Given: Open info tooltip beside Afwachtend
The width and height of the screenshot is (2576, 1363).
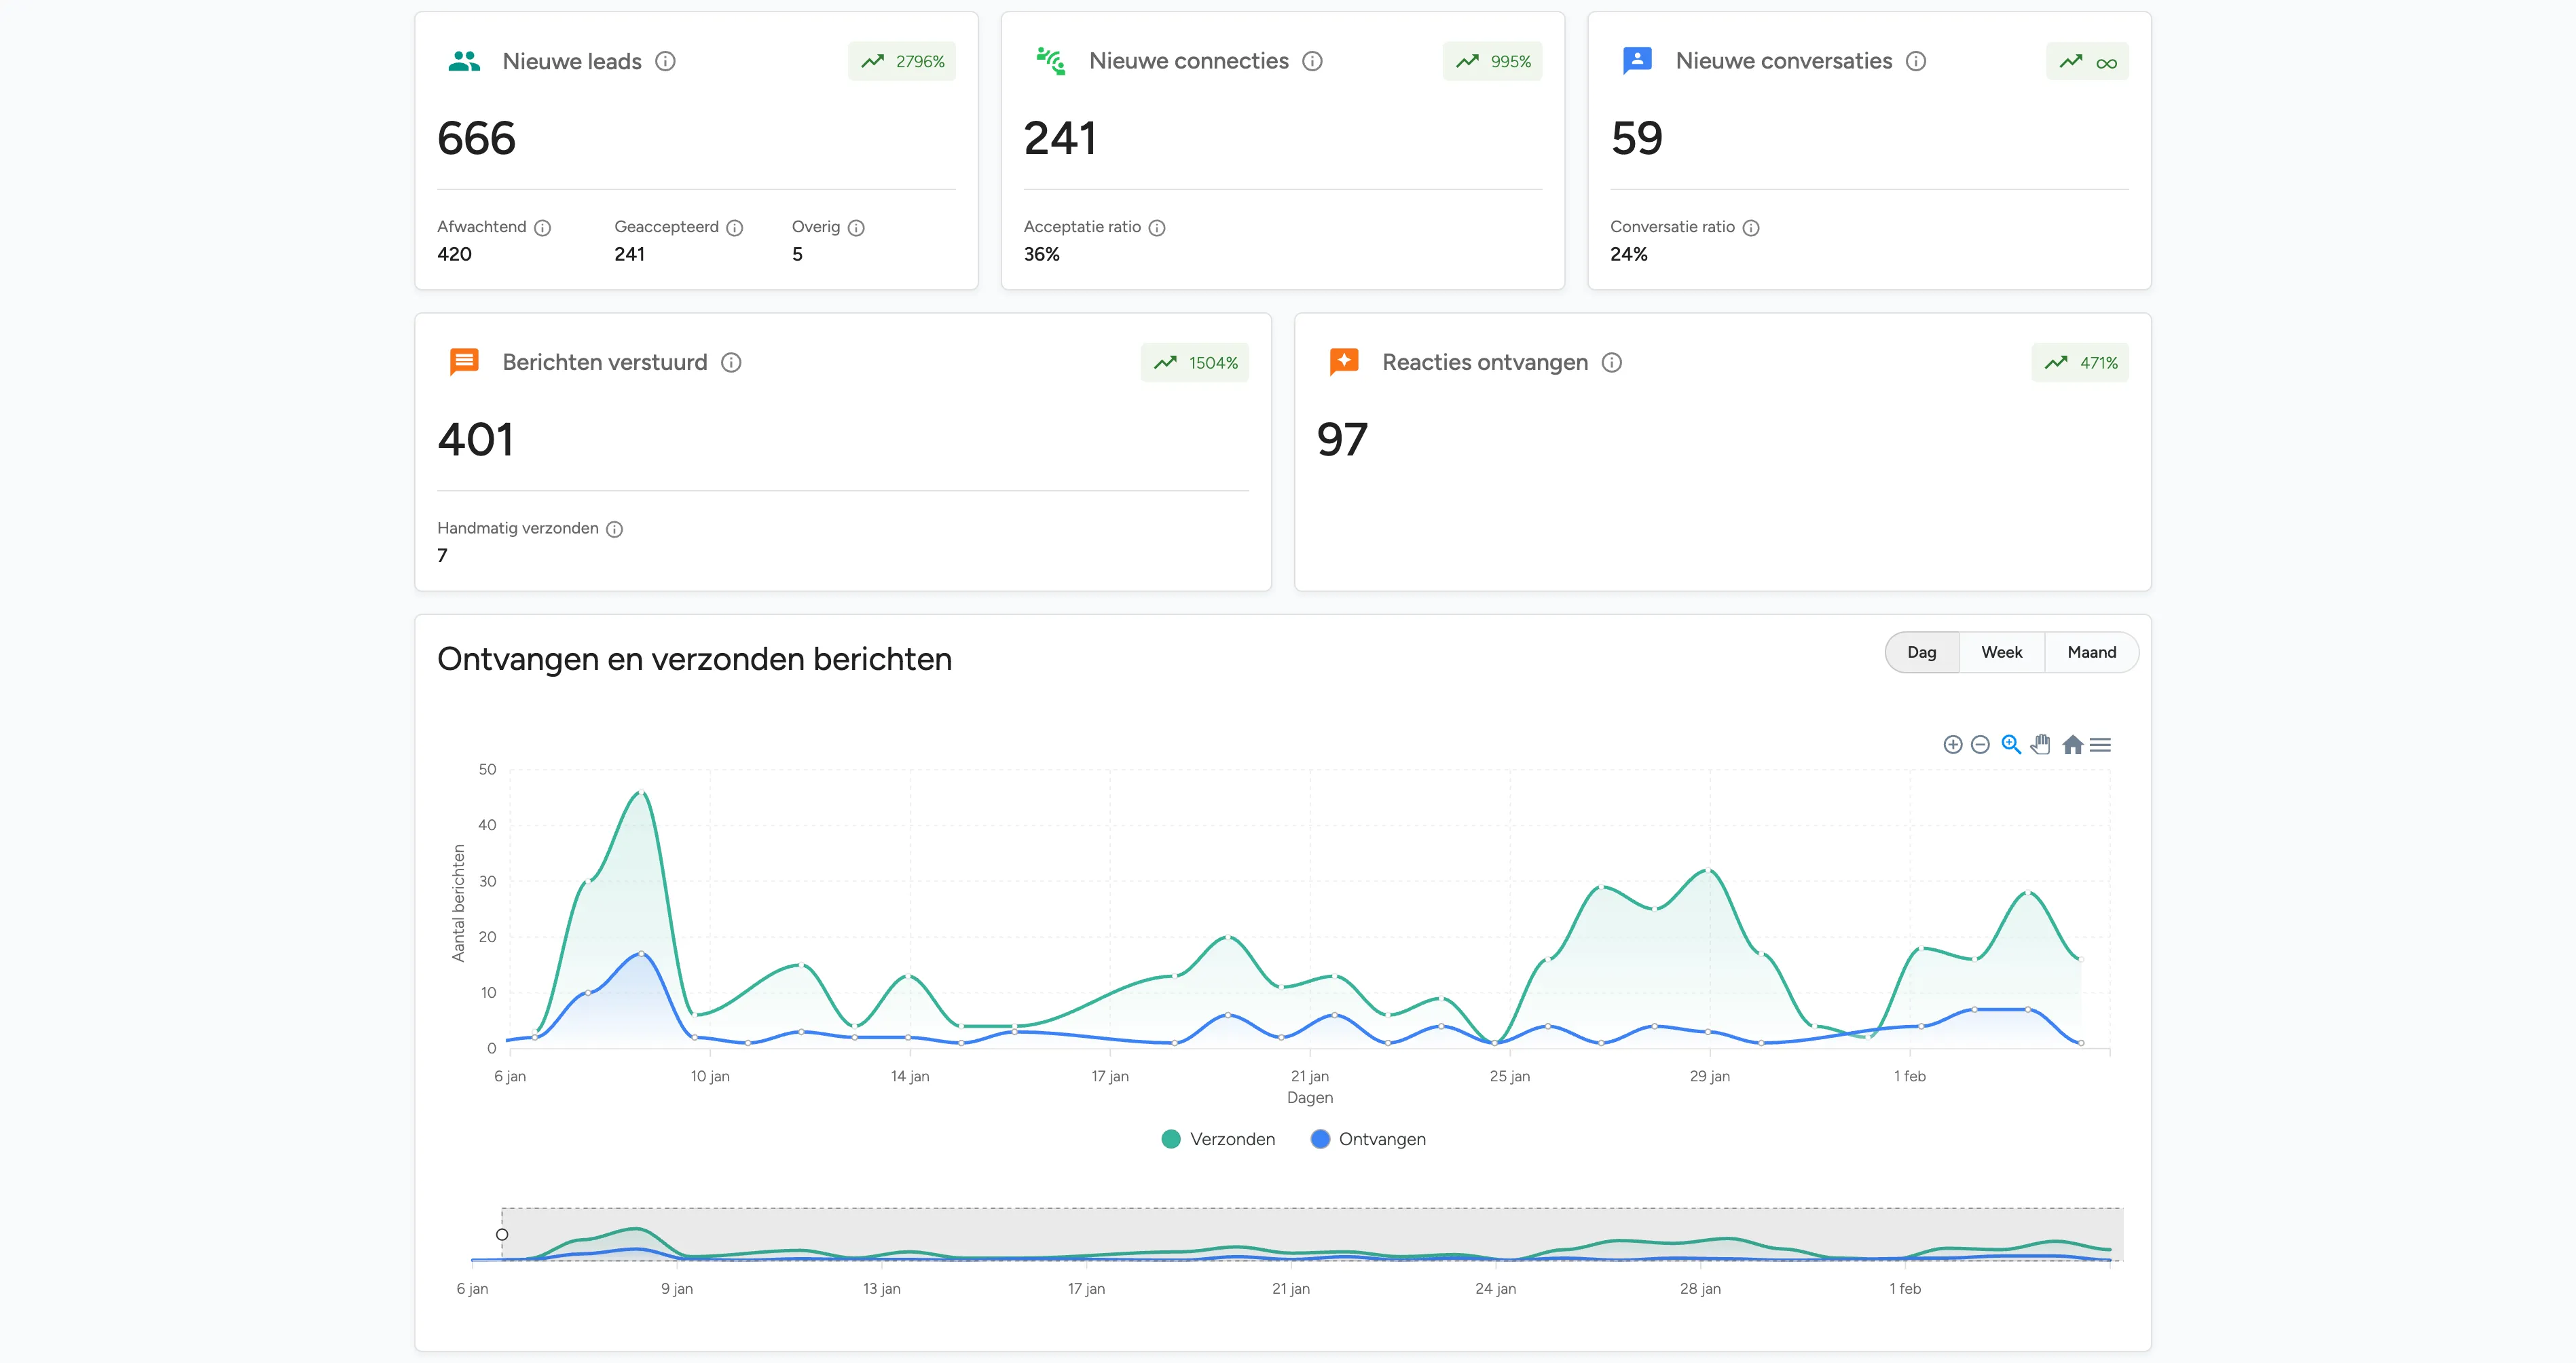Looking at the screenshot, I should (x=542, y=228).
